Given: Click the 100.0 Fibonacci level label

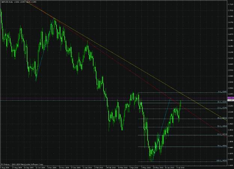Looking at the screenshot, I should 222,161.
